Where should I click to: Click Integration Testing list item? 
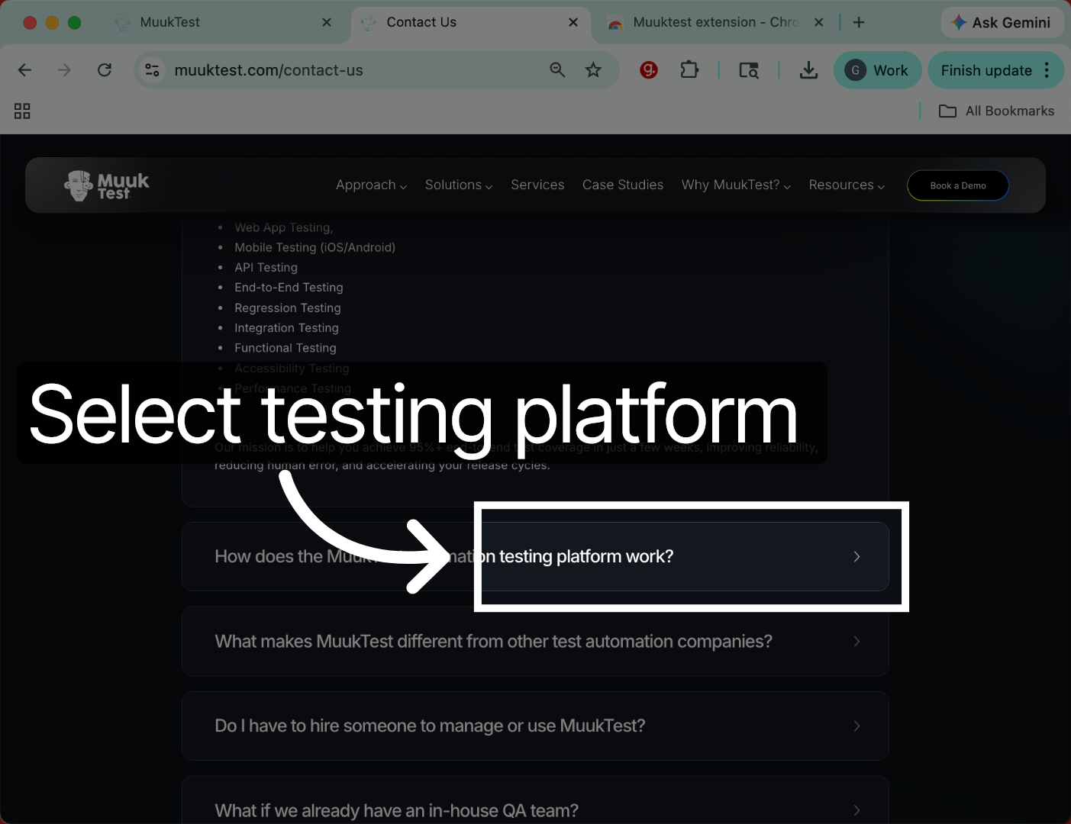(286, 327)
